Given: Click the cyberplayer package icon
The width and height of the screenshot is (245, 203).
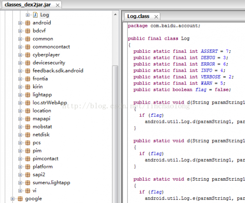Looking at the screenshot, I should 28,55.
